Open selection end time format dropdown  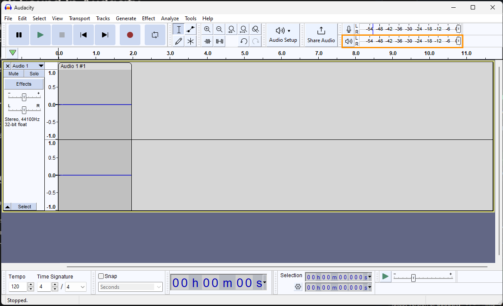(x=370, y=287)
